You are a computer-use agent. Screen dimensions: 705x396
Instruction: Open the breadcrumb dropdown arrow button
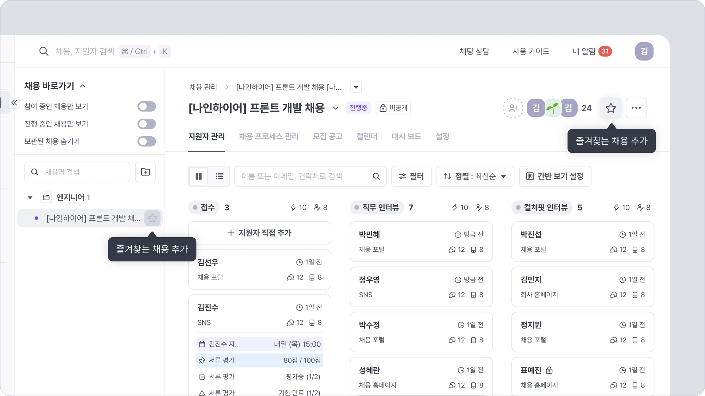pos(356,87)
